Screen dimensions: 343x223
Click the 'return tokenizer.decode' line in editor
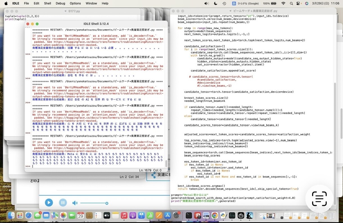point(238,189)
